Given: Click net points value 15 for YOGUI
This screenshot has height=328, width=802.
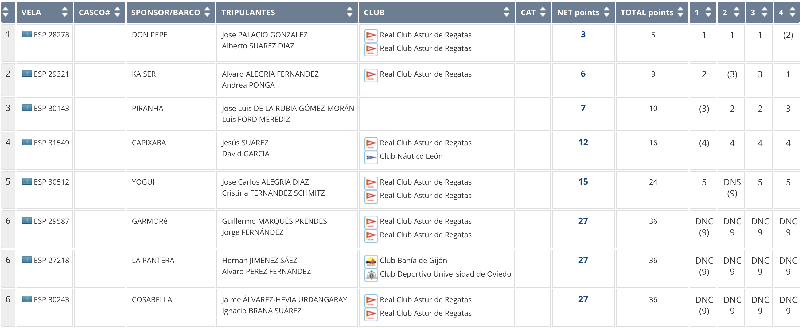Looking at the screenshot, I should point(583,181).
